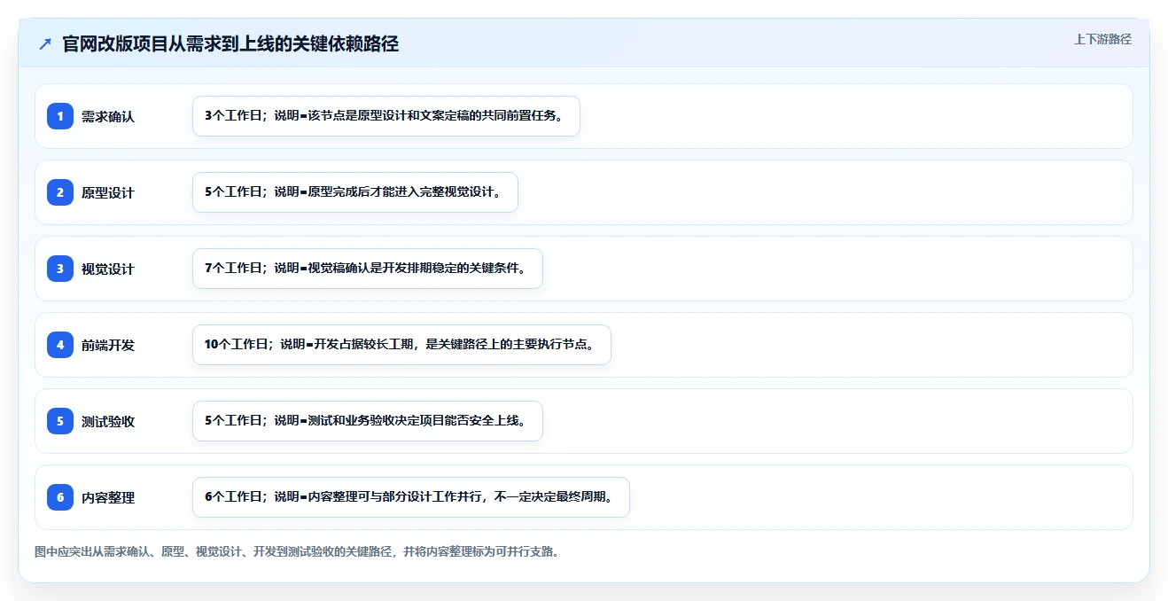Viewport: 1168px width, 601px height.
Task: Open the 5个工作日 description box about 测试和业务验收
Action: (368, 421)
